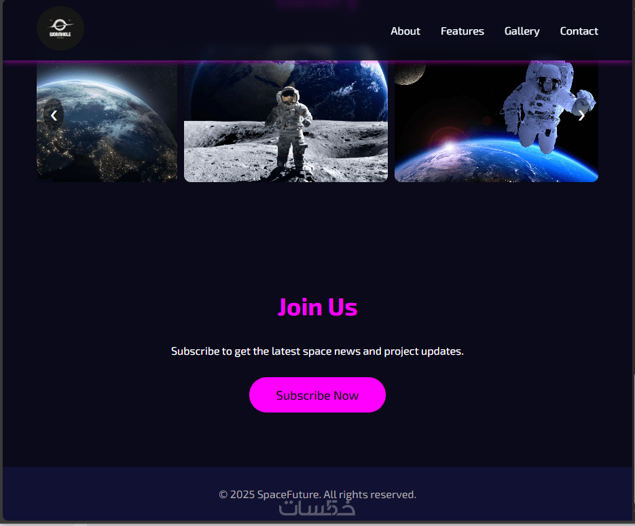Select the Earth at night gallery image
635x526 pixels.
107,121
